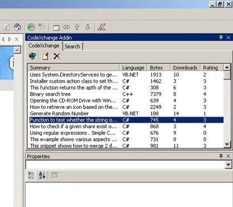Select 'Installer custom action class' row
This screenshot has height=207, width=233.
click(x=126, y=81)
